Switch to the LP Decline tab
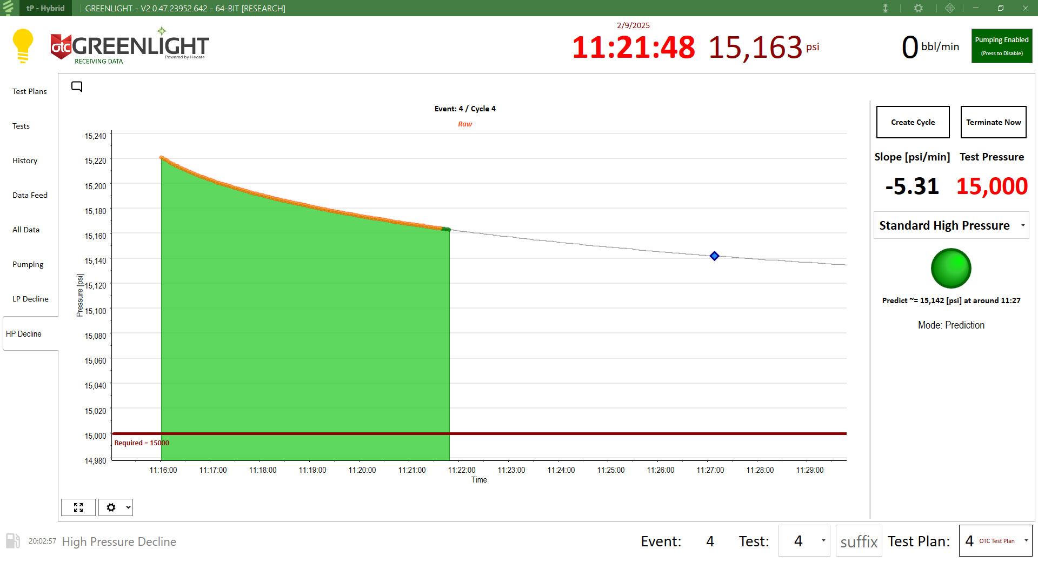1038x562 pixels. (x=30, y=299)
